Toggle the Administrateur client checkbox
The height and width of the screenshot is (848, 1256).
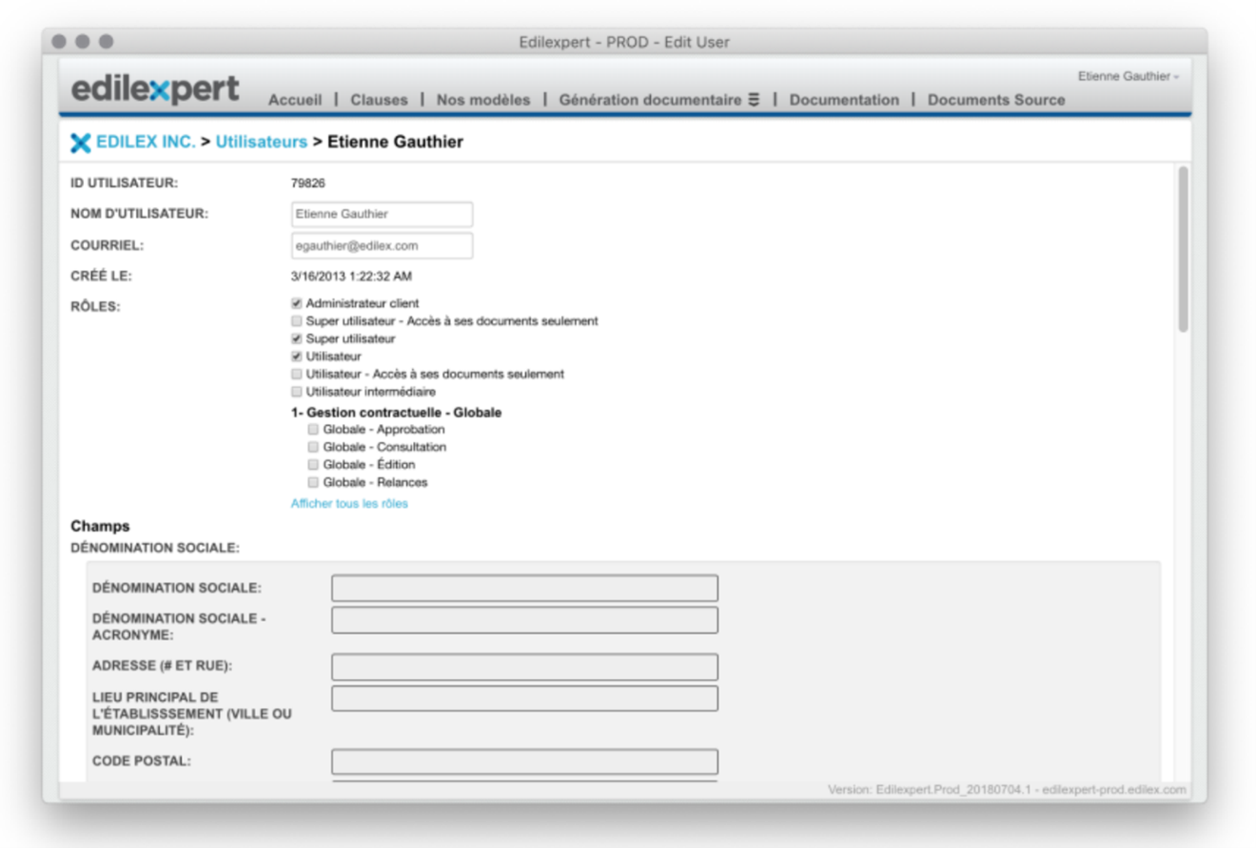pos(297,304)
